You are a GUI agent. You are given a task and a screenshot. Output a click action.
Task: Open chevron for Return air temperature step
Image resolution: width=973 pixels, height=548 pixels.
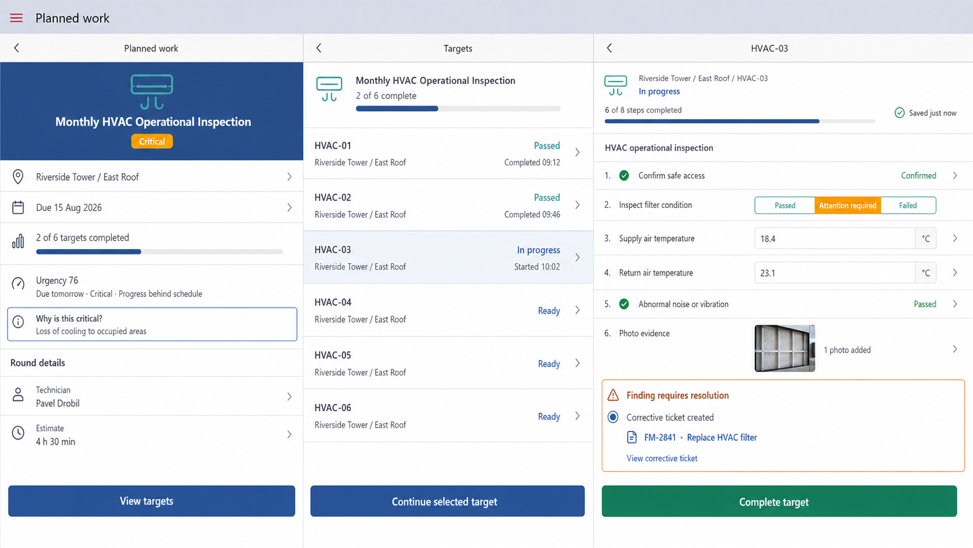pyautogui.click(x=955, y=273)
